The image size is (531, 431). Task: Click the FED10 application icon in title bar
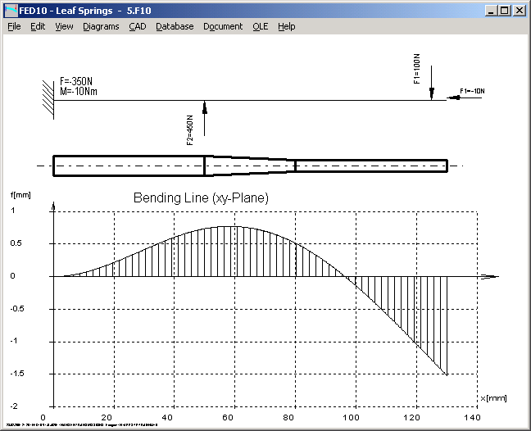click(x=11, y=11)
